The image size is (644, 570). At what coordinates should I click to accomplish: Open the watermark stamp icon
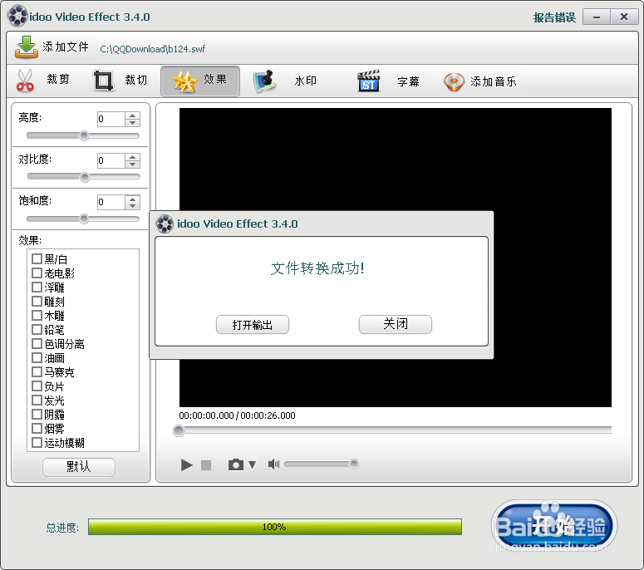264,81
